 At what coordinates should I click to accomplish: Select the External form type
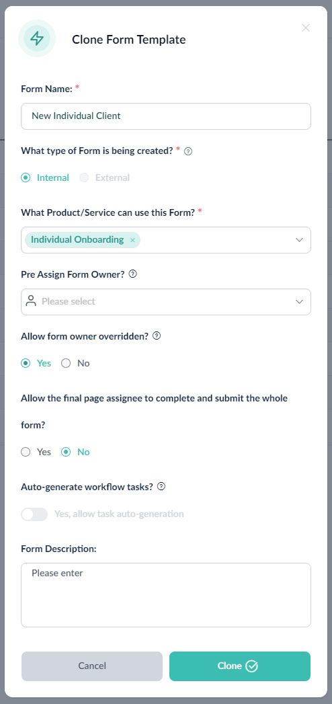tap(105, 178)
